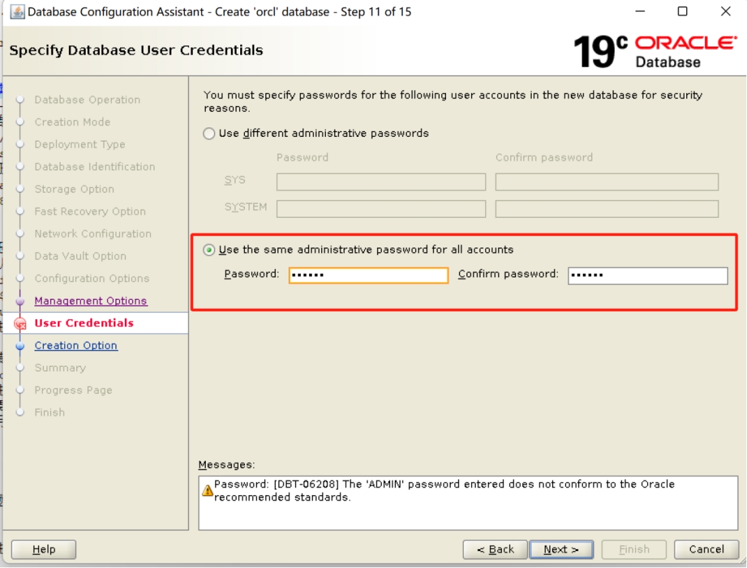Click the Creation Mode step label

click(x=72, y=122)
